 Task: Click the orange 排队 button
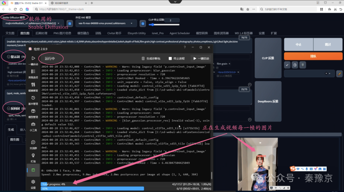313,56
